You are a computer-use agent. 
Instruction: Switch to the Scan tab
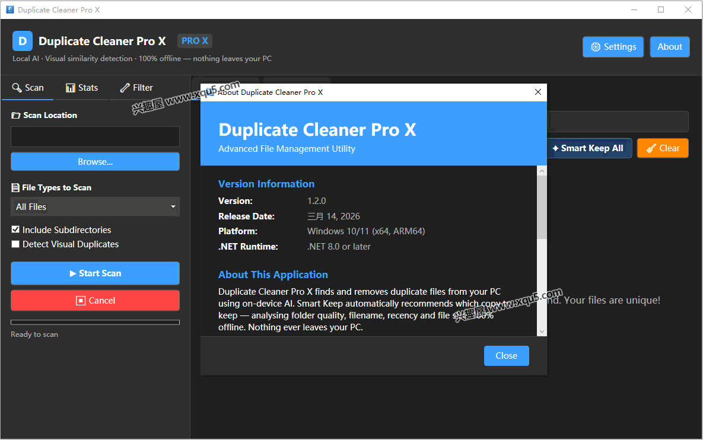(x=28, y=88)
